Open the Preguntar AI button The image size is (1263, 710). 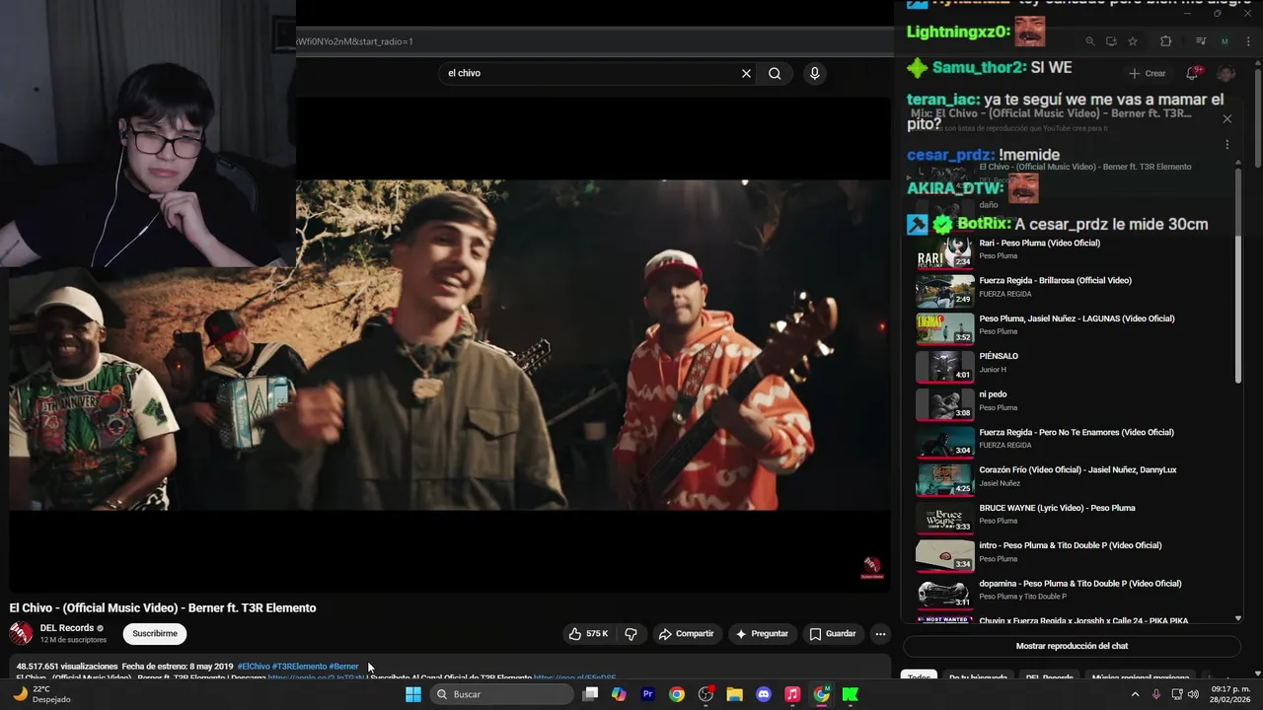[762, 634]
